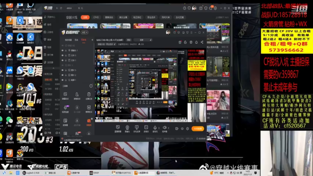Open favorites heart icon in Douyu client

click(189, 8)
